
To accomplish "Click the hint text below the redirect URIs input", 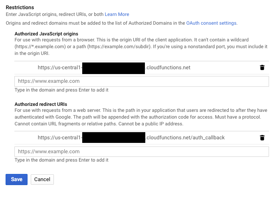I will point(61,160).
